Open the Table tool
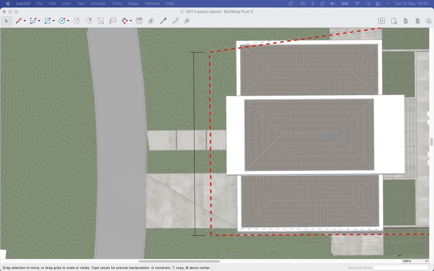This screenshot has height=271, width=434. point(139,21)
